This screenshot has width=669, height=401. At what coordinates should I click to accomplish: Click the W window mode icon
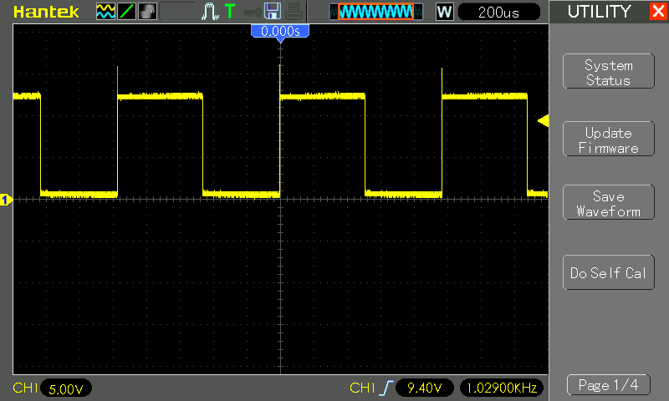[444, 12]
